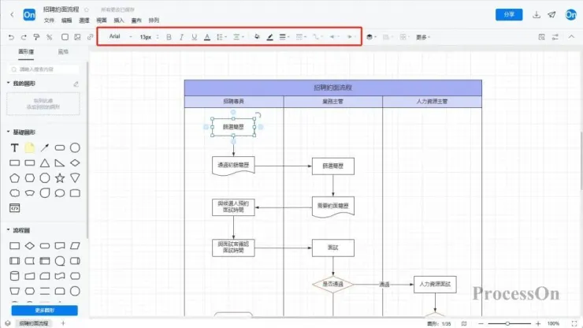Select the yellow note shape
Viewport: 583px width, 328px height.
pyautogui.click(x=30, y=147)
